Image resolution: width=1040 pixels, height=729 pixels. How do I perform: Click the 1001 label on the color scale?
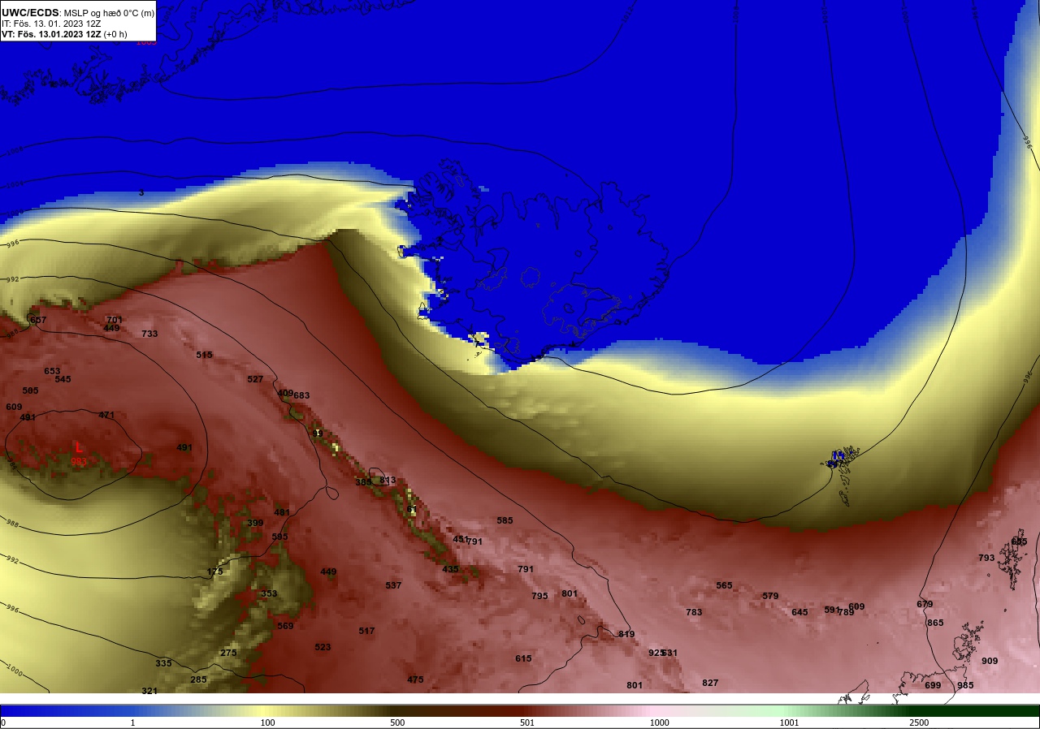pos(789,723)
